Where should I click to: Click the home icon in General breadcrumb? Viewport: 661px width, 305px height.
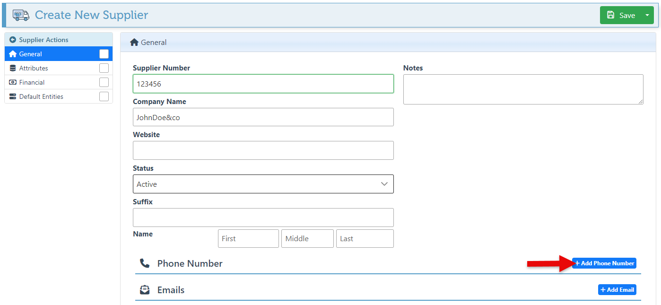pyautogui.click(x=134, y=43)
